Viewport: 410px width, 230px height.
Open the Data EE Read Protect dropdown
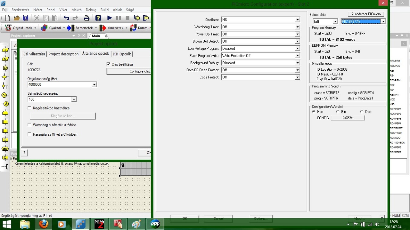297,70
